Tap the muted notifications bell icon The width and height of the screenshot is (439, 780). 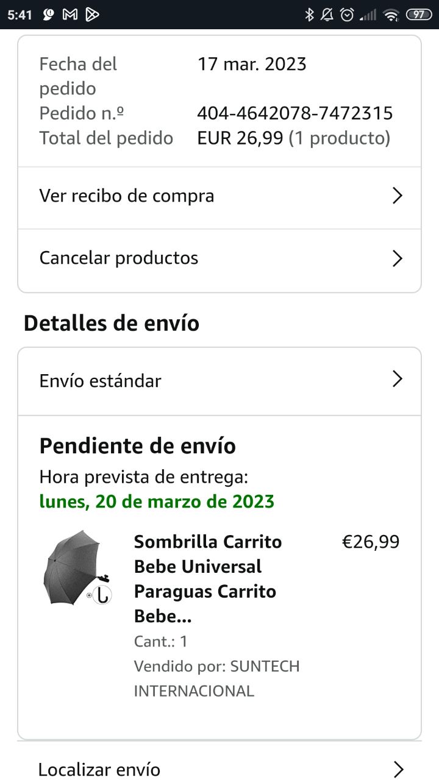327,15
